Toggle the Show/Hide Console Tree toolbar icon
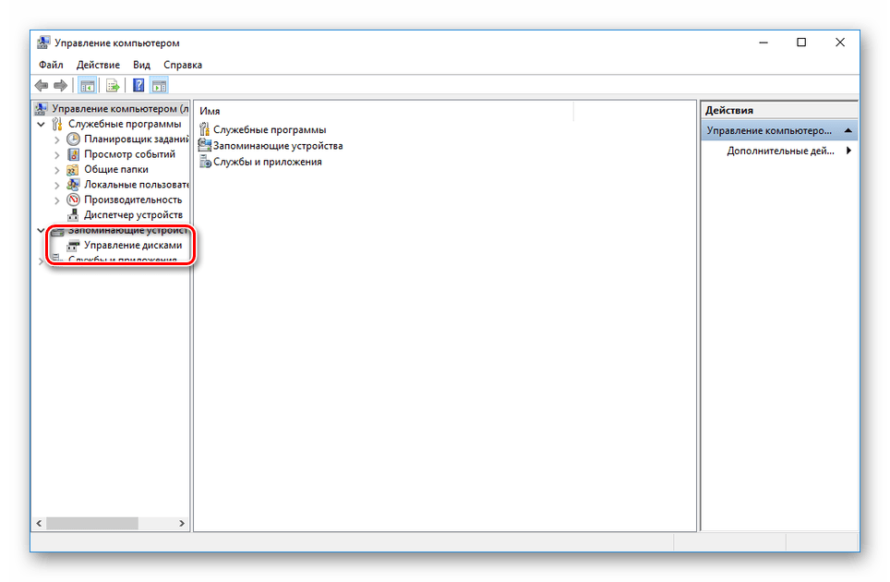This screenshot has height=582, width=890. 87,86
